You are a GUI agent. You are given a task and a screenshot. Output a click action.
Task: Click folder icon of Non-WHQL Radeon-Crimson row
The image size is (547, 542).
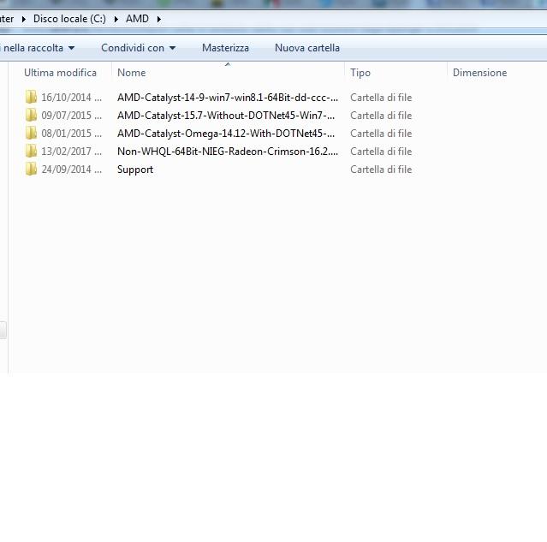coord(31,151)
